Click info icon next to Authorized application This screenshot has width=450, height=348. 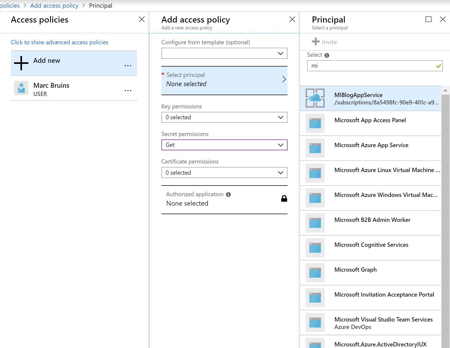pyautogui.click(x=228, y=195)
